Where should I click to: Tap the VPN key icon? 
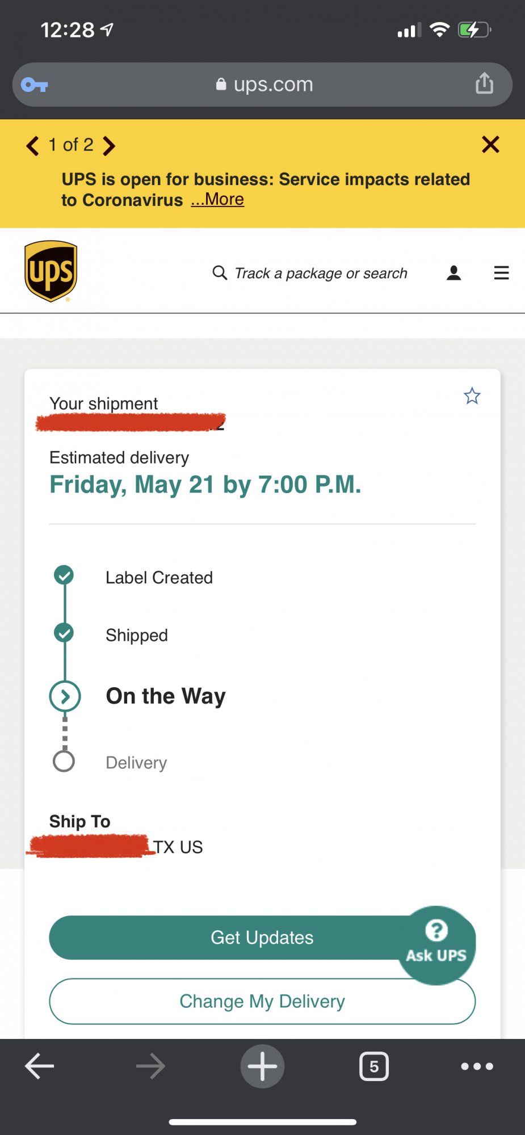35,85
